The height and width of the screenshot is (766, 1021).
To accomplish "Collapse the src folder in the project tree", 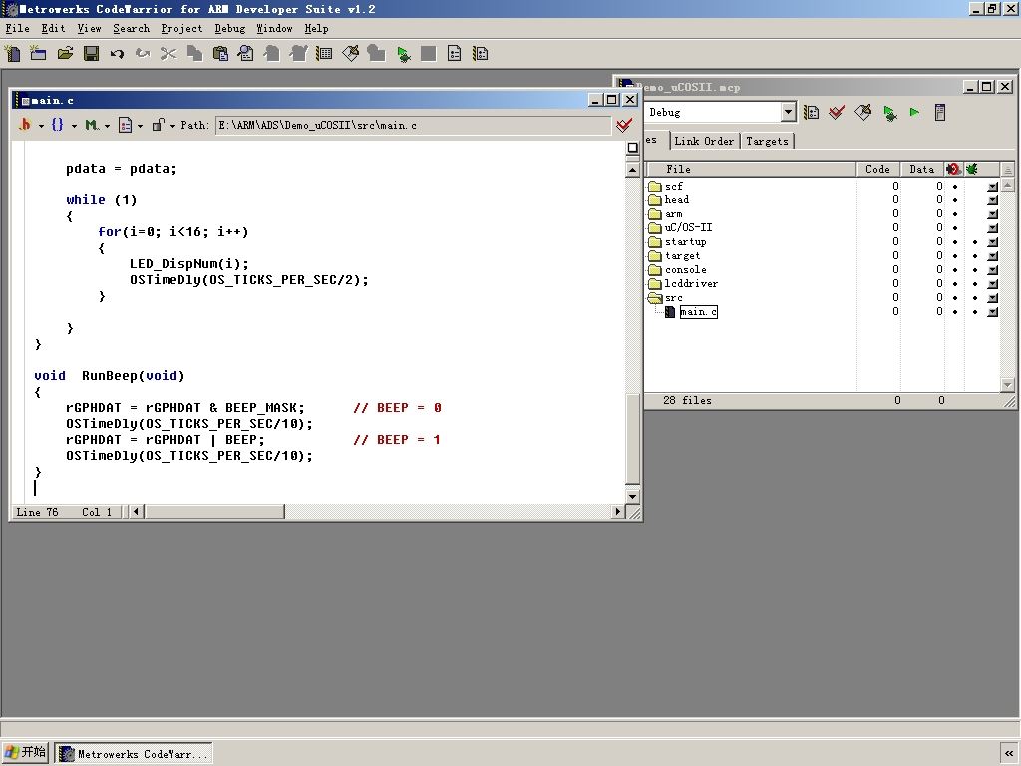I will click(655, 298).
